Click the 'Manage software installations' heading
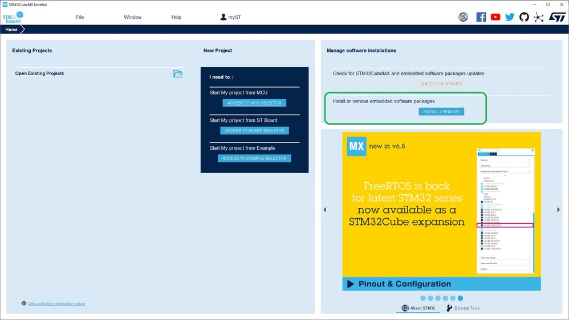569x320 pixels. [x=361, y=50]
